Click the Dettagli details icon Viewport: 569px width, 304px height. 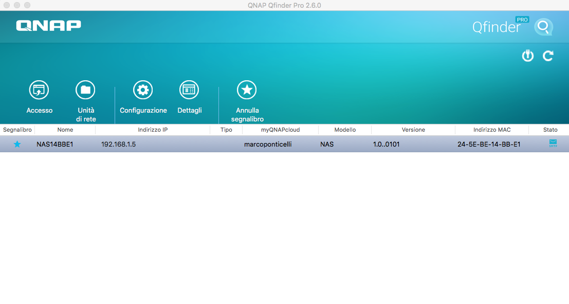[189, 91]
